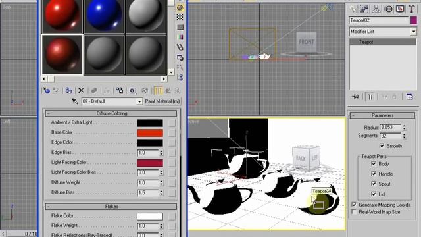Click the Sample UV Tiling icon
The height and width of the screenshot is (237, 421).
180,27
